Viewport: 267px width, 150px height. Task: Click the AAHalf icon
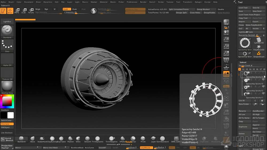[226, 53]
